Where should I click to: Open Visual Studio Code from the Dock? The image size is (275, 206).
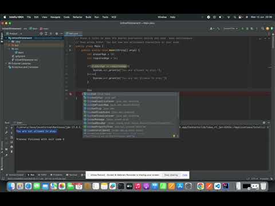click(x=217, y=186)
